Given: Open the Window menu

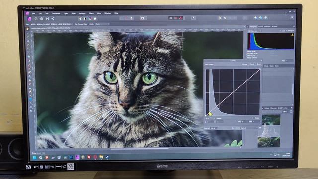Looking at the screenshot, I should [x=107, y=13].
